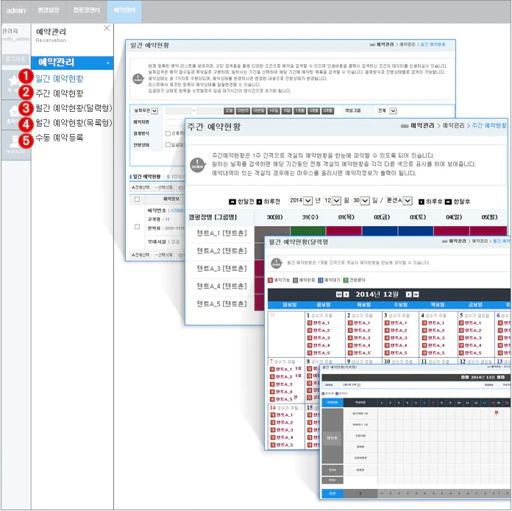Click the 한달전 double-arrow icon in weekly view
Viewport: 512px width, 511px height.
(x=232, y=201)
